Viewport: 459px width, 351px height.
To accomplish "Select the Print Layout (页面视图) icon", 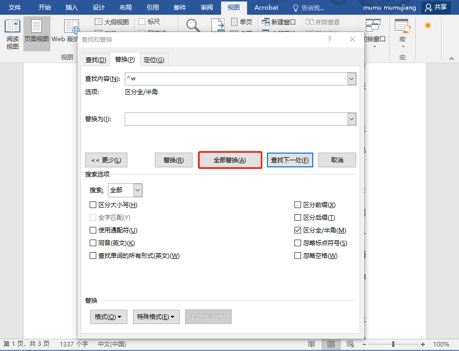I will pyautogui.click(x=36, y=26).
